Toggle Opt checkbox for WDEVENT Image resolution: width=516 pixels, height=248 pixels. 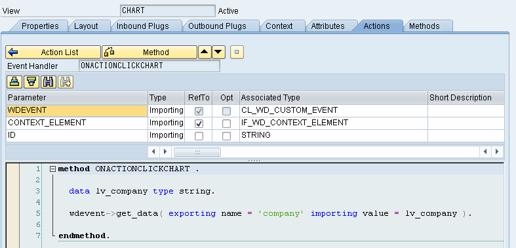[226, 111]
